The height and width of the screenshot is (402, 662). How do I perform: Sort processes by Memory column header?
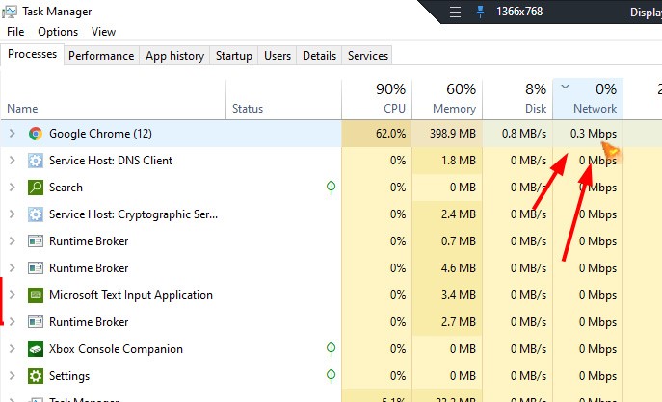(x=446, y=99)
